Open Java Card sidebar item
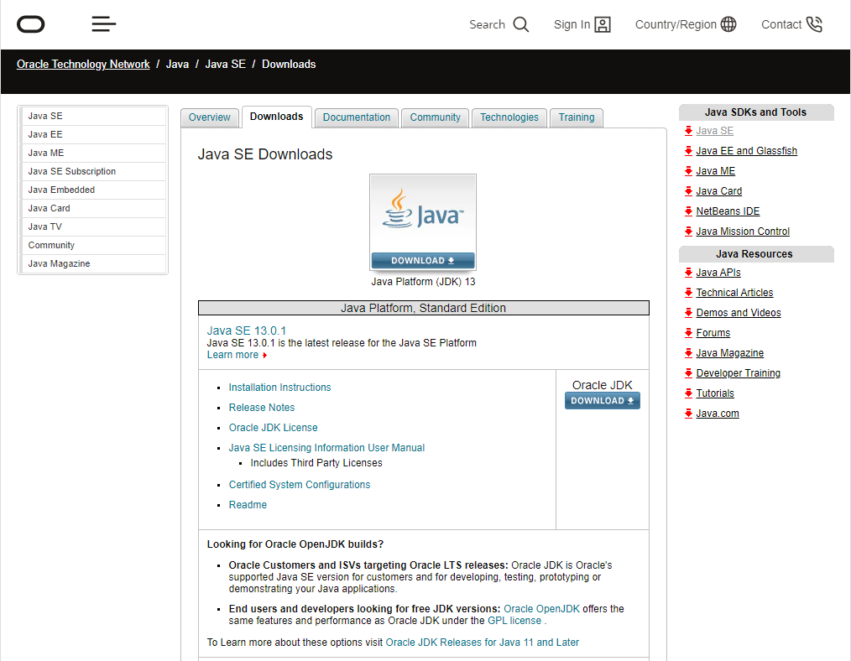The height and width of the screenshot is (661, 851). 93,208
